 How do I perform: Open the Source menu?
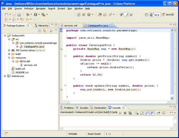point(18,9)
